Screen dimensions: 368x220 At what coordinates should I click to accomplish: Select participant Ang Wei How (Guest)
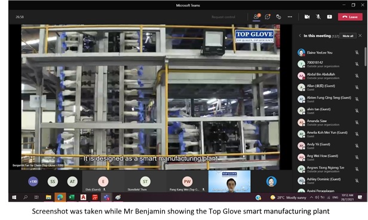click(x=329, y=157)
